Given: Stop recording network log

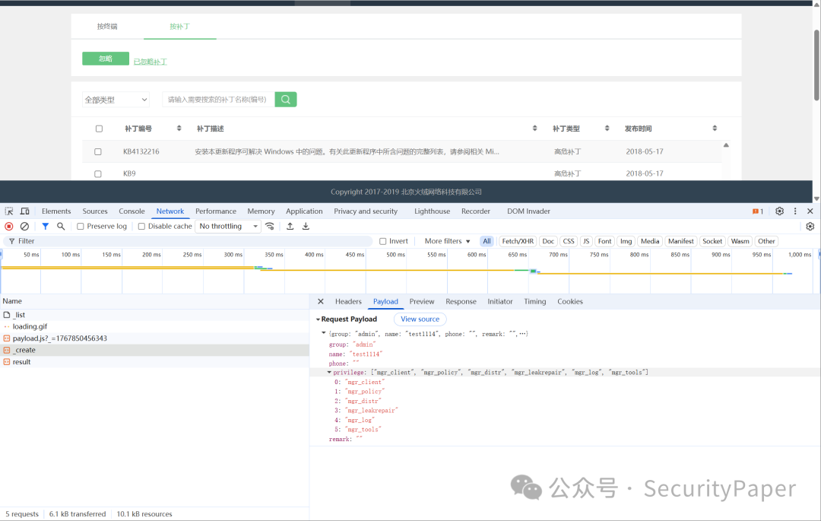Looking at the screenshot, I should click(9, 226).
